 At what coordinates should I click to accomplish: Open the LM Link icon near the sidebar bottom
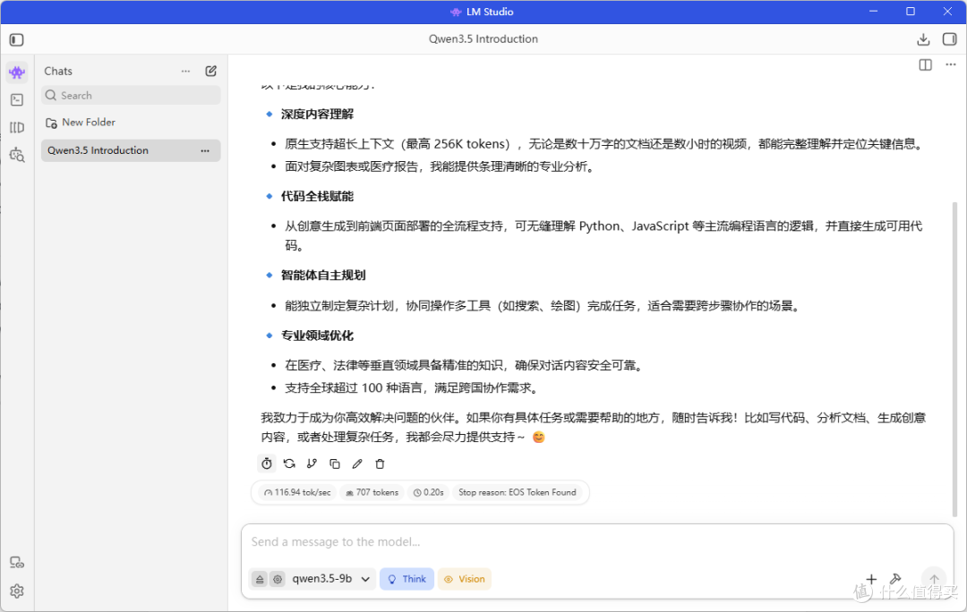point(17,562)
